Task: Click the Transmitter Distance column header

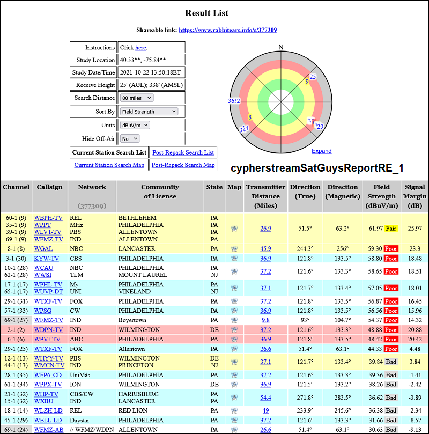Action: pos(265,196)
